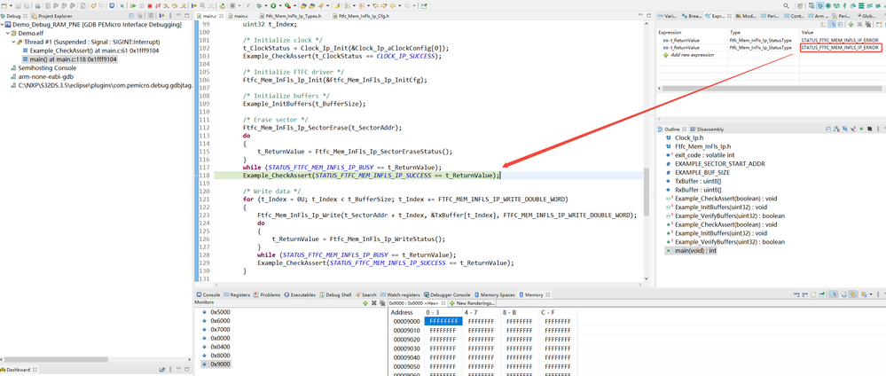Open the Run launch dropdown arrow

tap(280, 5)
